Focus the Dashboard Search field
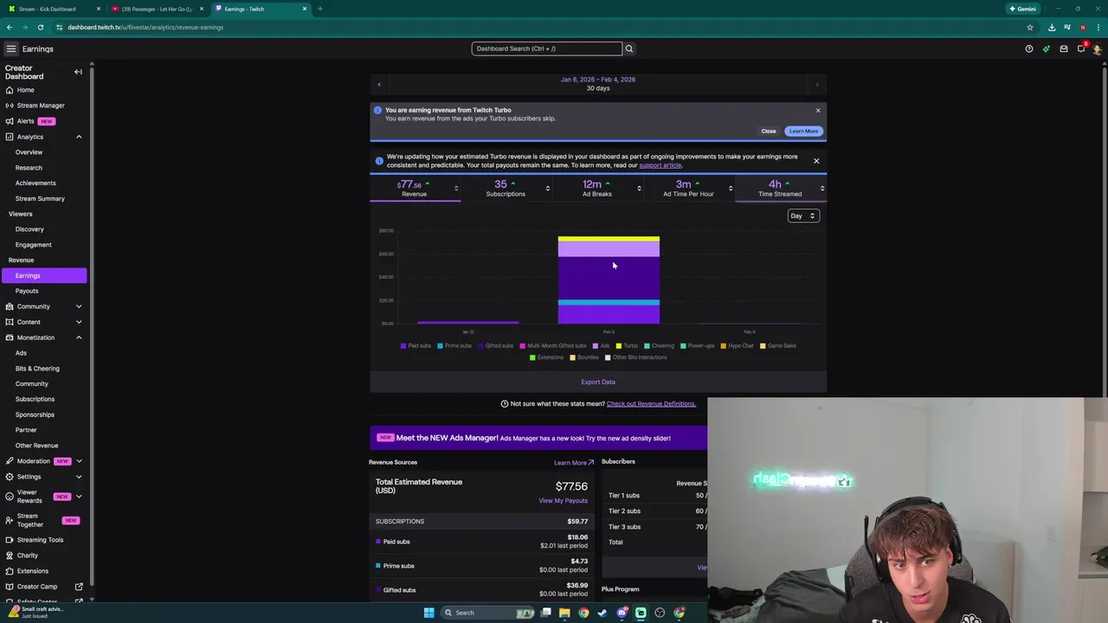Screen dimensions: 1108x623 pyautogui.click(x=546, y=48)
